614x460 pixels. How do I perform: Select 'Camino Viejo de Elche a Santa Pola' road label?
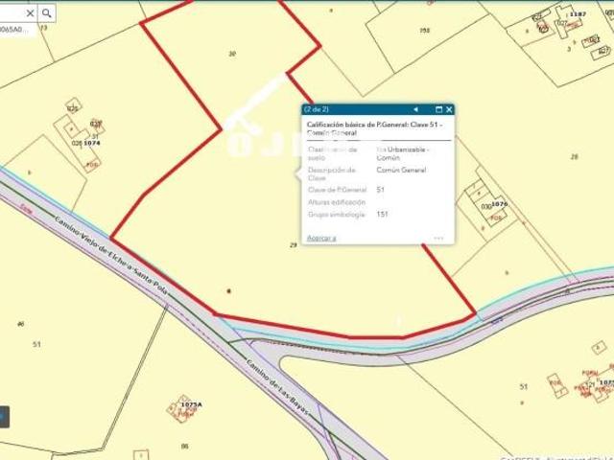111,255
